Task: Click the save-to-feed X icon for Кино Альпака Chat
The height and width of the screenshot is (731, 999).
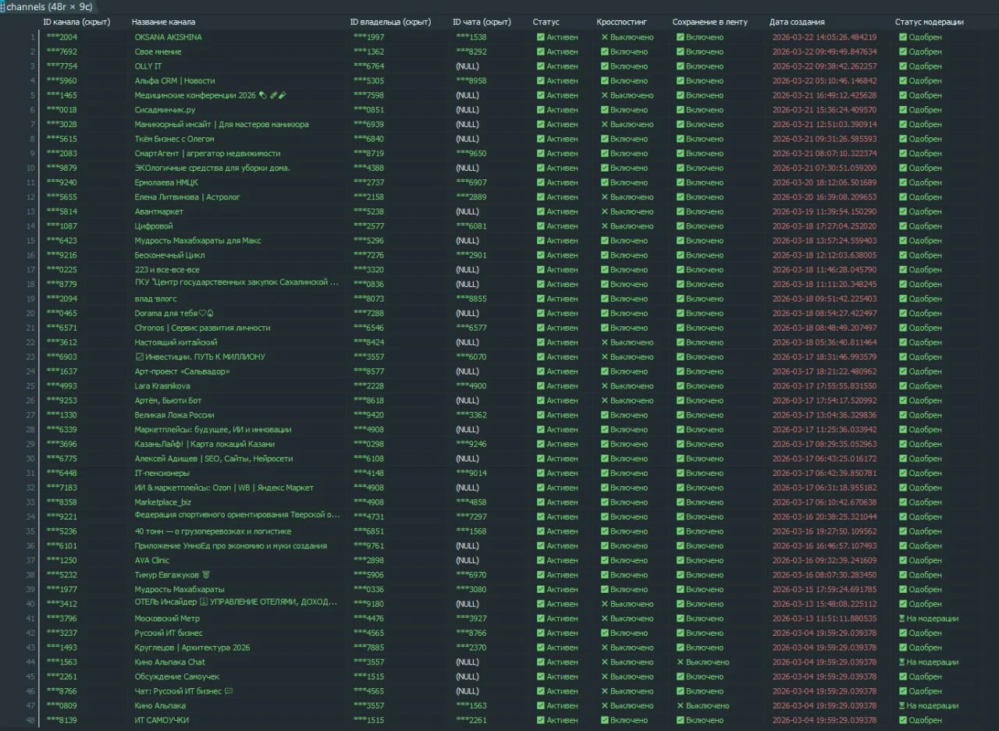Action: pos(681,662)
